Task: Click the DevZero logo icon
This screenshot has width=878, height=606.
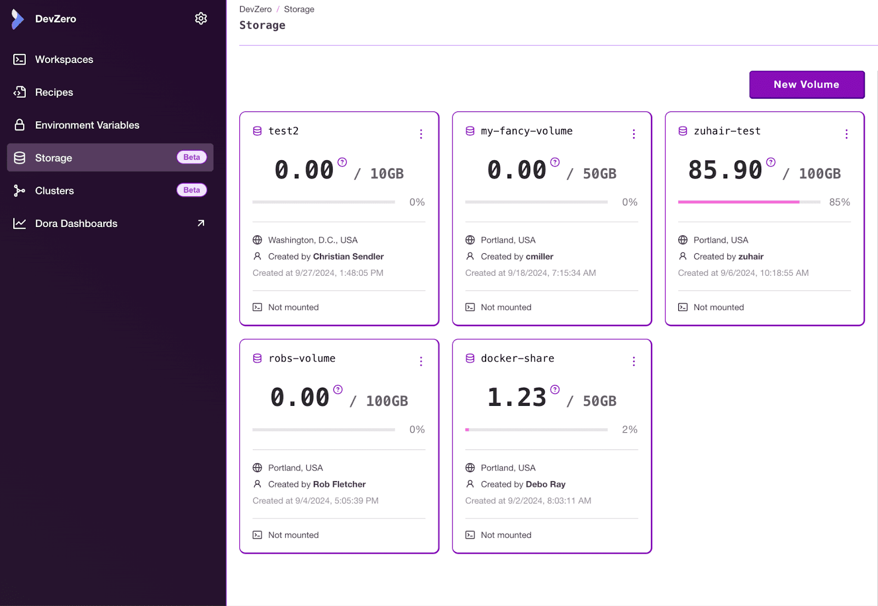Action: pos(18,19)
